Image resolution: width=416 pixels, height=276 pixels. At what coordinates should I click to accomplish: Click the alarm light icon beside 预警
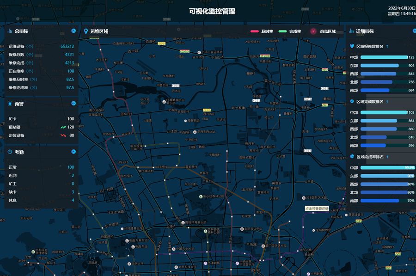point(10,104)
